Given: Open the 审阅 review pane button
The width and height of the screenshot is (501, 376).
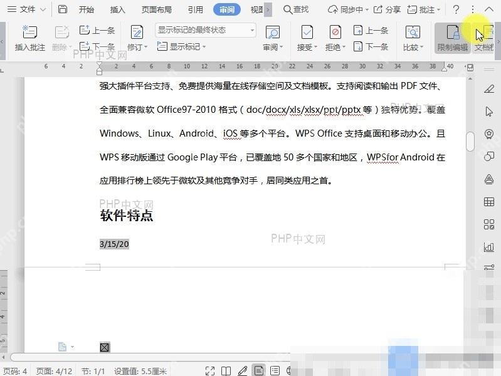Looking at the screenshot, I should pos(273,38).
